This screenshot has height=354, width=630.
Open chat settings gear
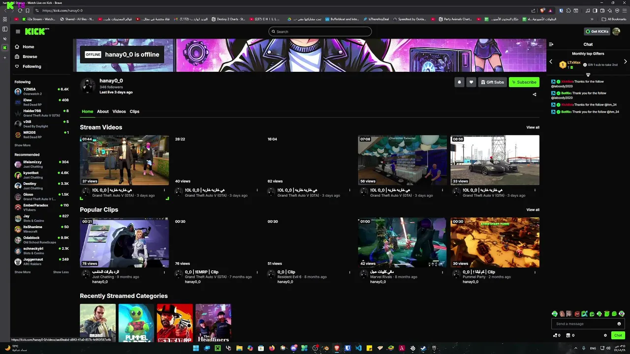tap(605, 335)
